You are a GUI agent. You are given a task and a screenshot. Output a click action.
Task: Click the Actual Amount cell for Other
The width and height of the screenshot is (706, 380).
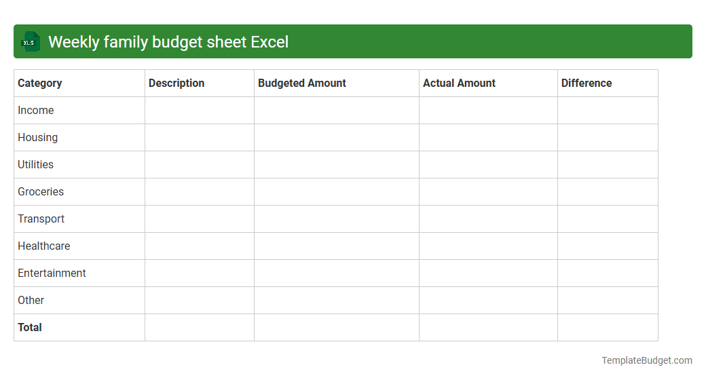click(488, 301)
